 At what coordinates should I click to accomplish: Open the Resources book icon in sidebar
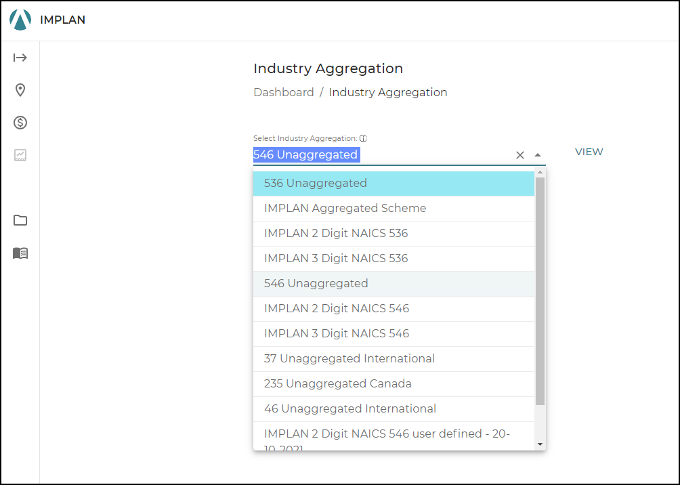click(x=20, y=253)
